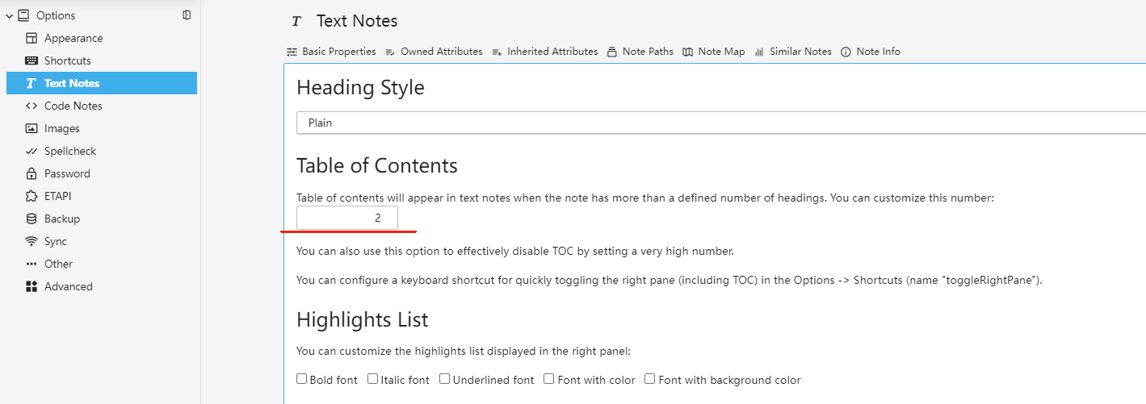Click the Shortcuts keyboard icon
1146x404 pixels.
point(31,60)
